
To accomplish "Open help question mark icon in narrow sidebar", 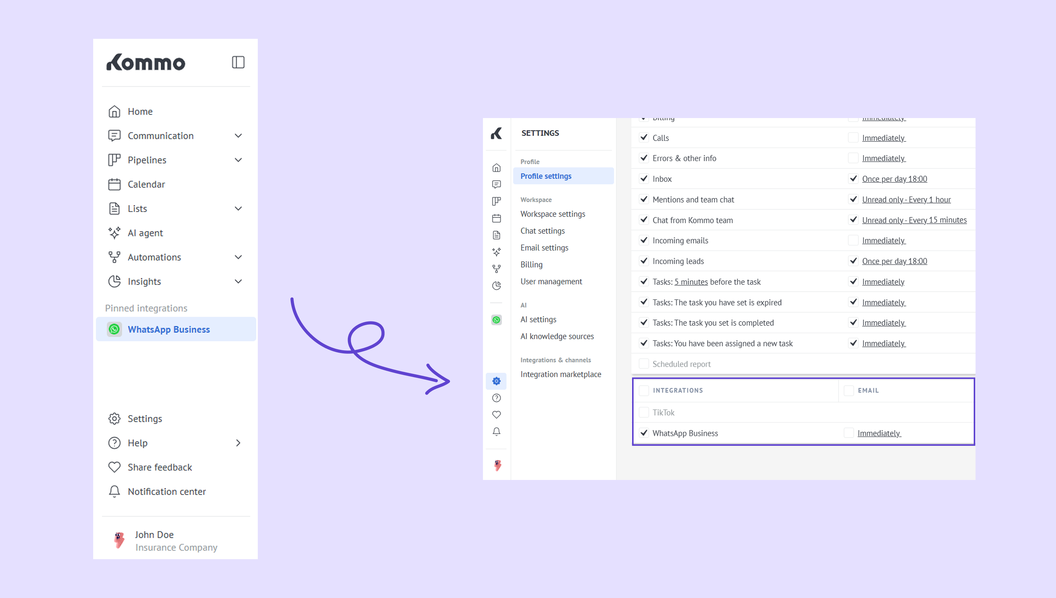I will coord(497,398).
